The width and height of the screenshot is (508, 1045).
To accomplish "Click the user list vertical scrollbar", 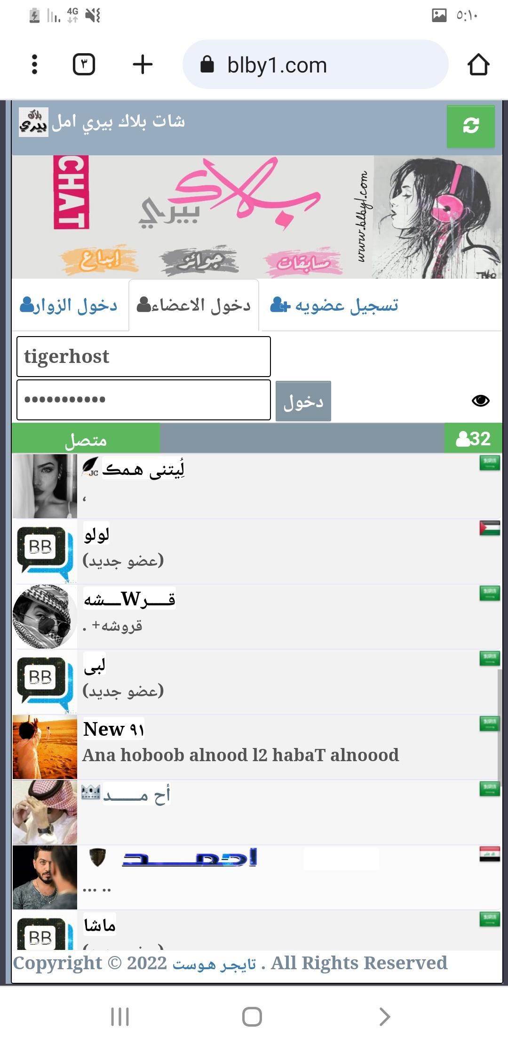I will pyautogui.click(x=500, y=727).
